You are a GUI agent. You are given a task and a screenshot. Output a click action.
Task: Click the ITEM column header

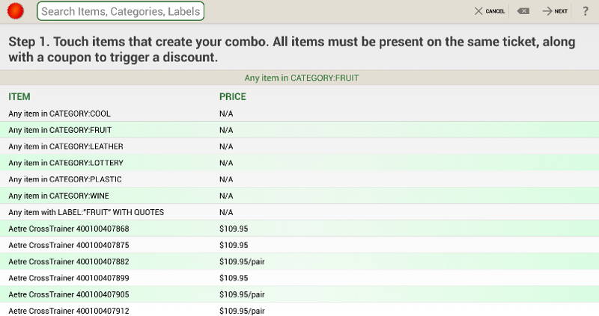[19, 96]
